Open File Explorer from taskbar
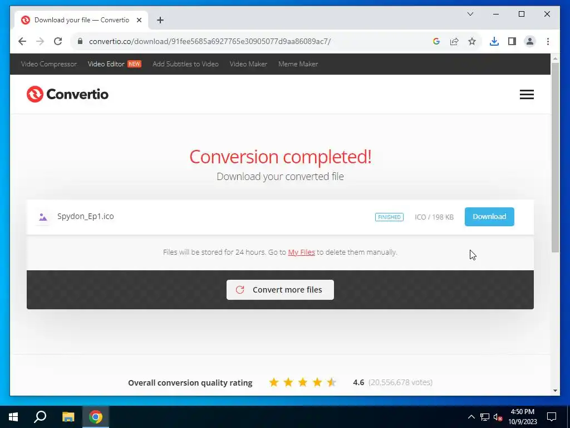 (68, 417)
